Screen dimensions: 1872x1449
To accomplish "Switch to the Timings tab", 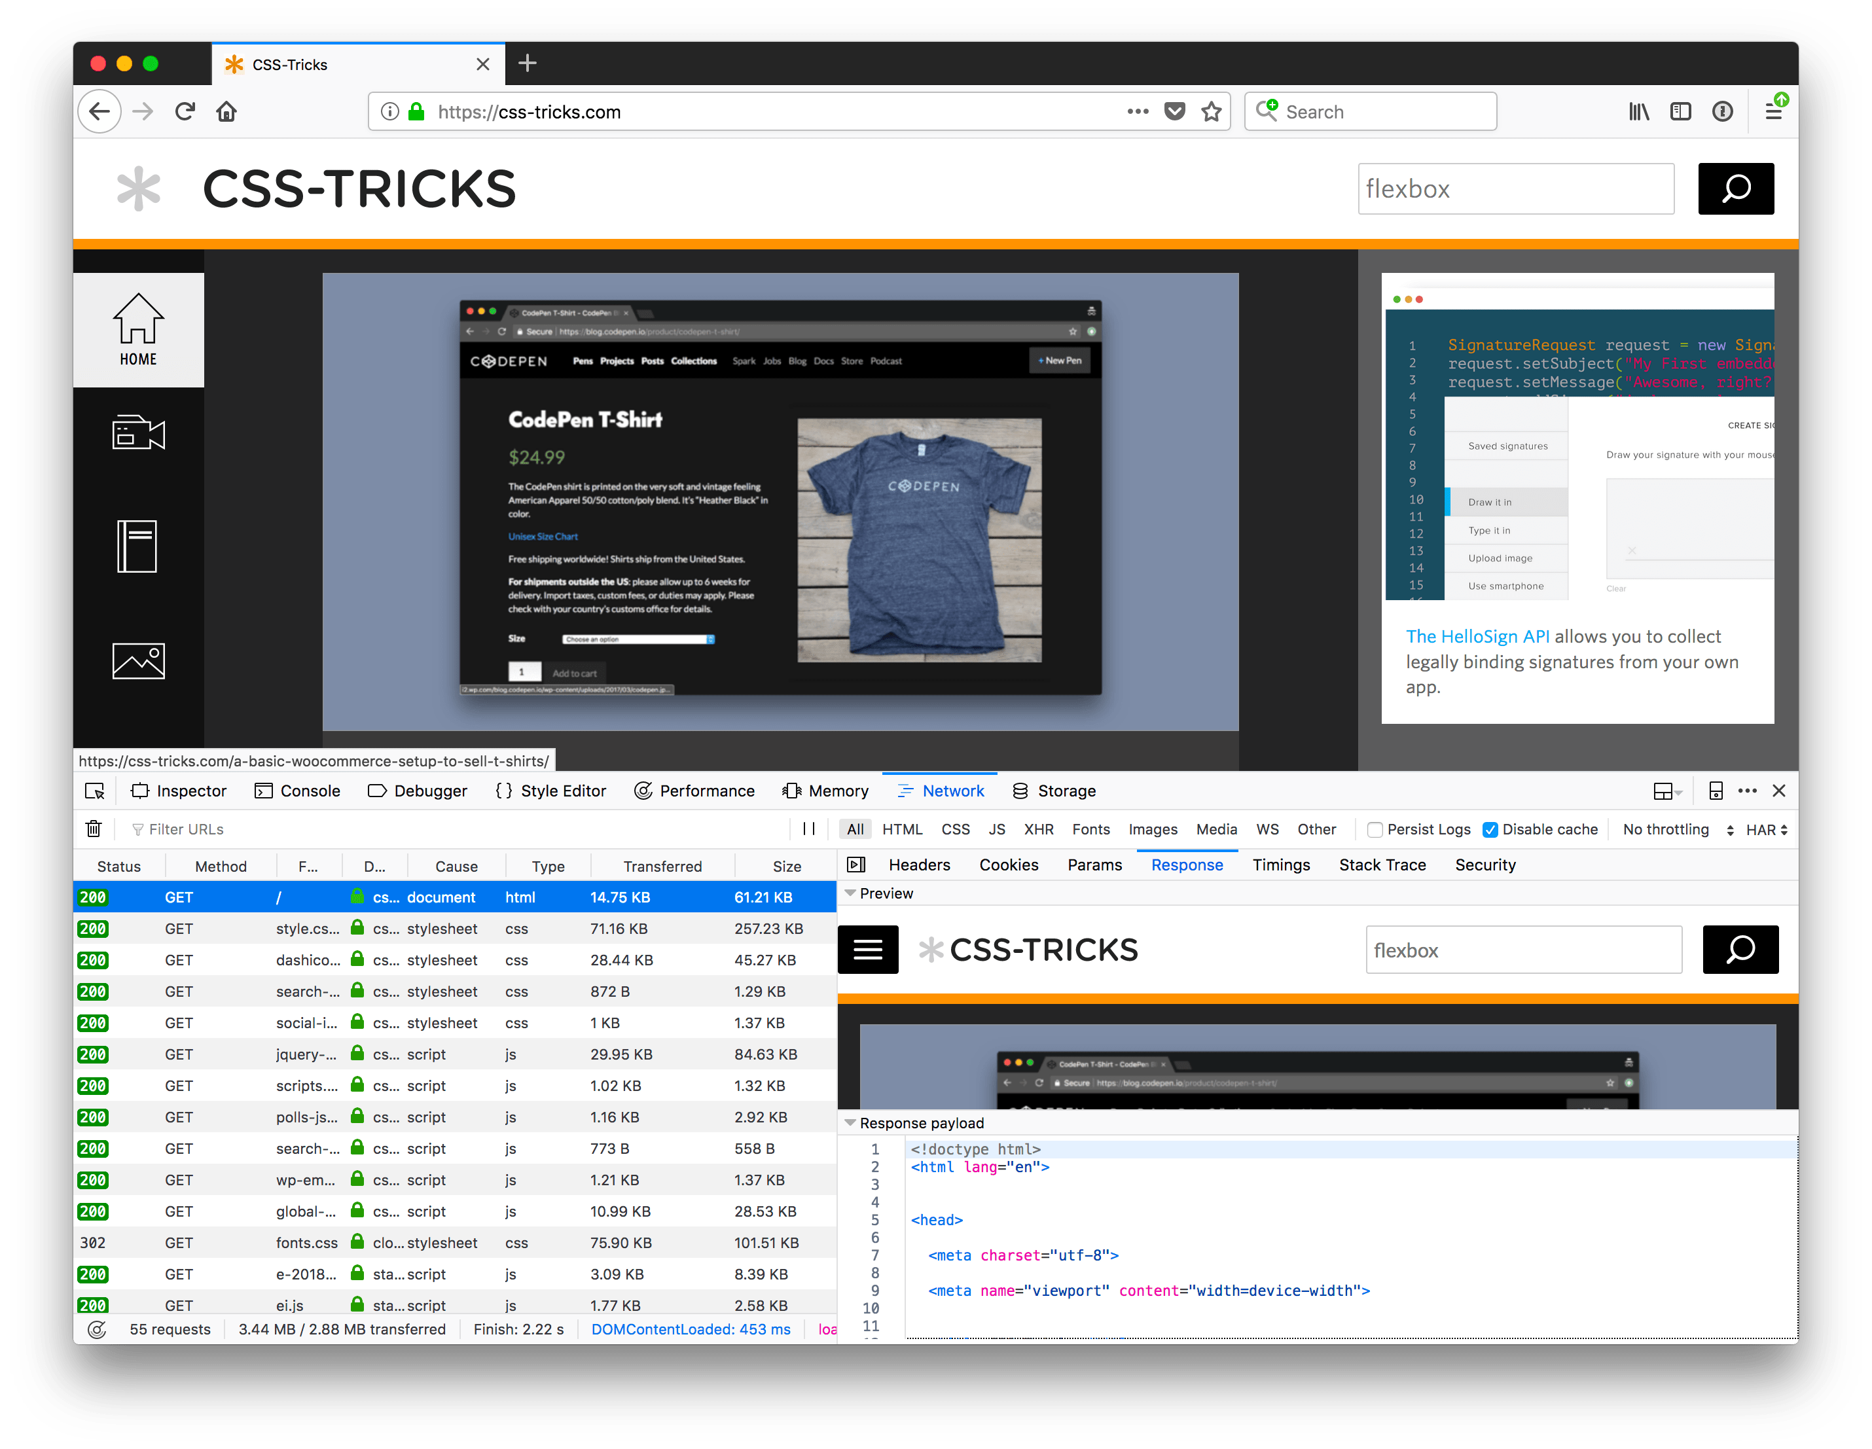I will [x=1280, y=865].
